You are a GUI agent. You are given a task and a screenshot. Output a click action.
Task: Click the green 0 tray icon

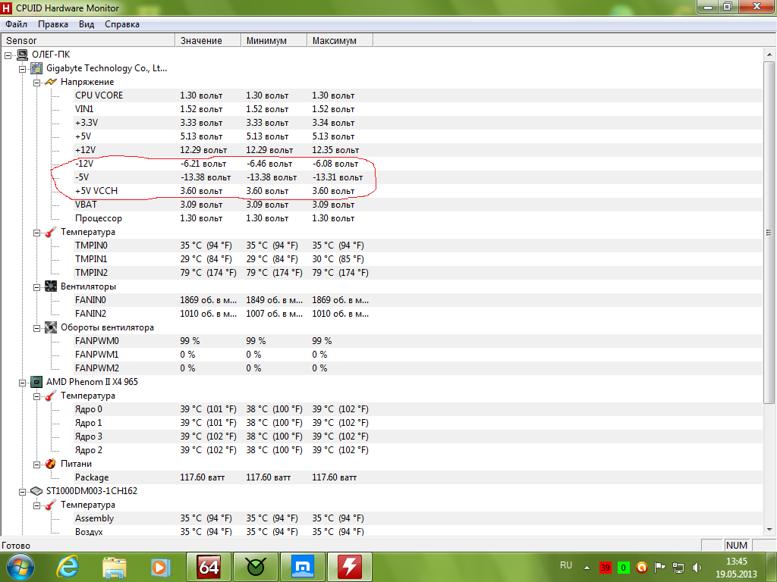click(x=624, y=568)
